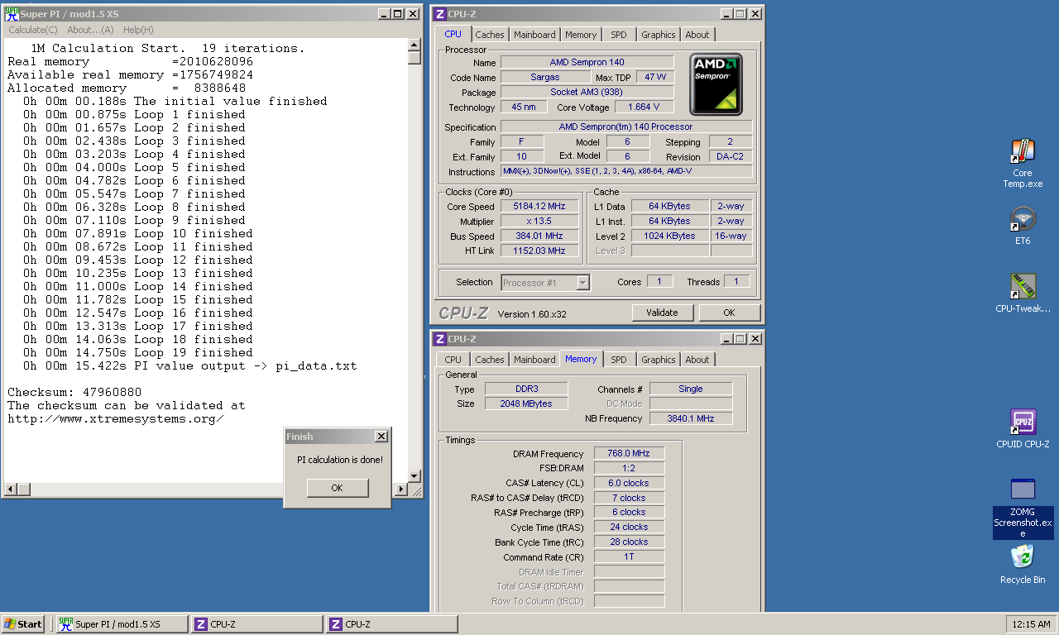1059x635 pixels.
Task: Select Memory tab in lower CPU-Z window
Action: pos(581,359)
